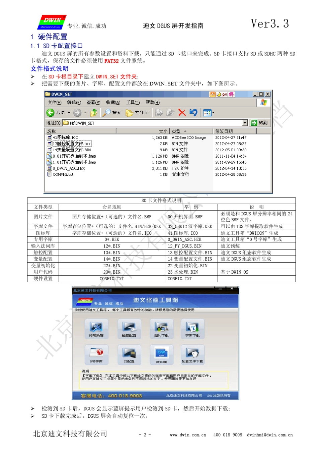Toggle the 文件夹 folders pane
Viewport: 318px width, 451px height.
137,113
